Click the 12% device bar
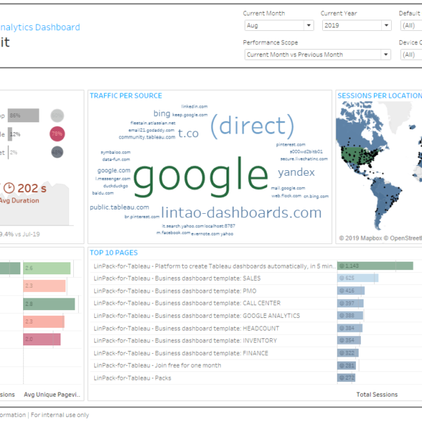Image resolution: width=422 pixels, height=422 pixels. [x=10, y=134]
